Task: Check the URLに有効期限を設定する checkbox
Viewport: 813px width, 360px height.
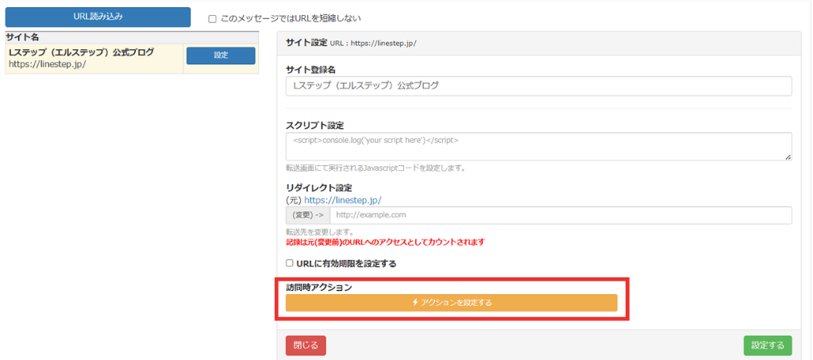Action: click(x=290, y=263)
